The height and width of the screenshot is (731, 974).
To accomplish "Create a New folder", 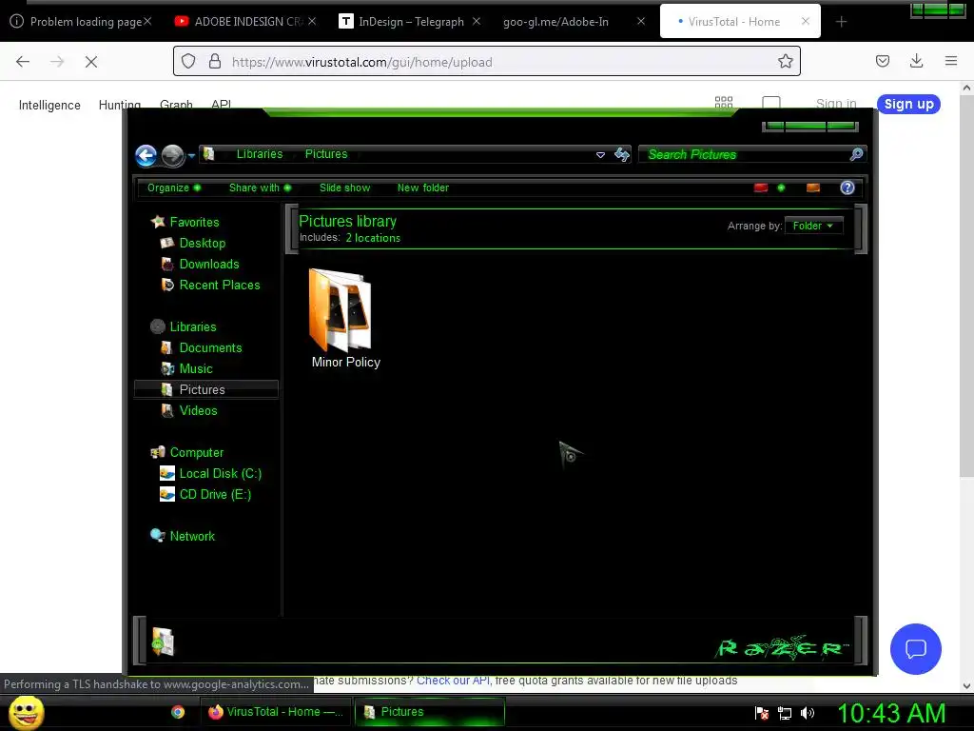I will pyautogui.click(x=423, y=188).
